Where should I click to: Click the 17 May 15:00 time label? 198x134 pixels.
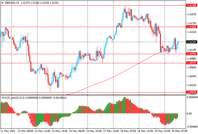coord(111,131)
